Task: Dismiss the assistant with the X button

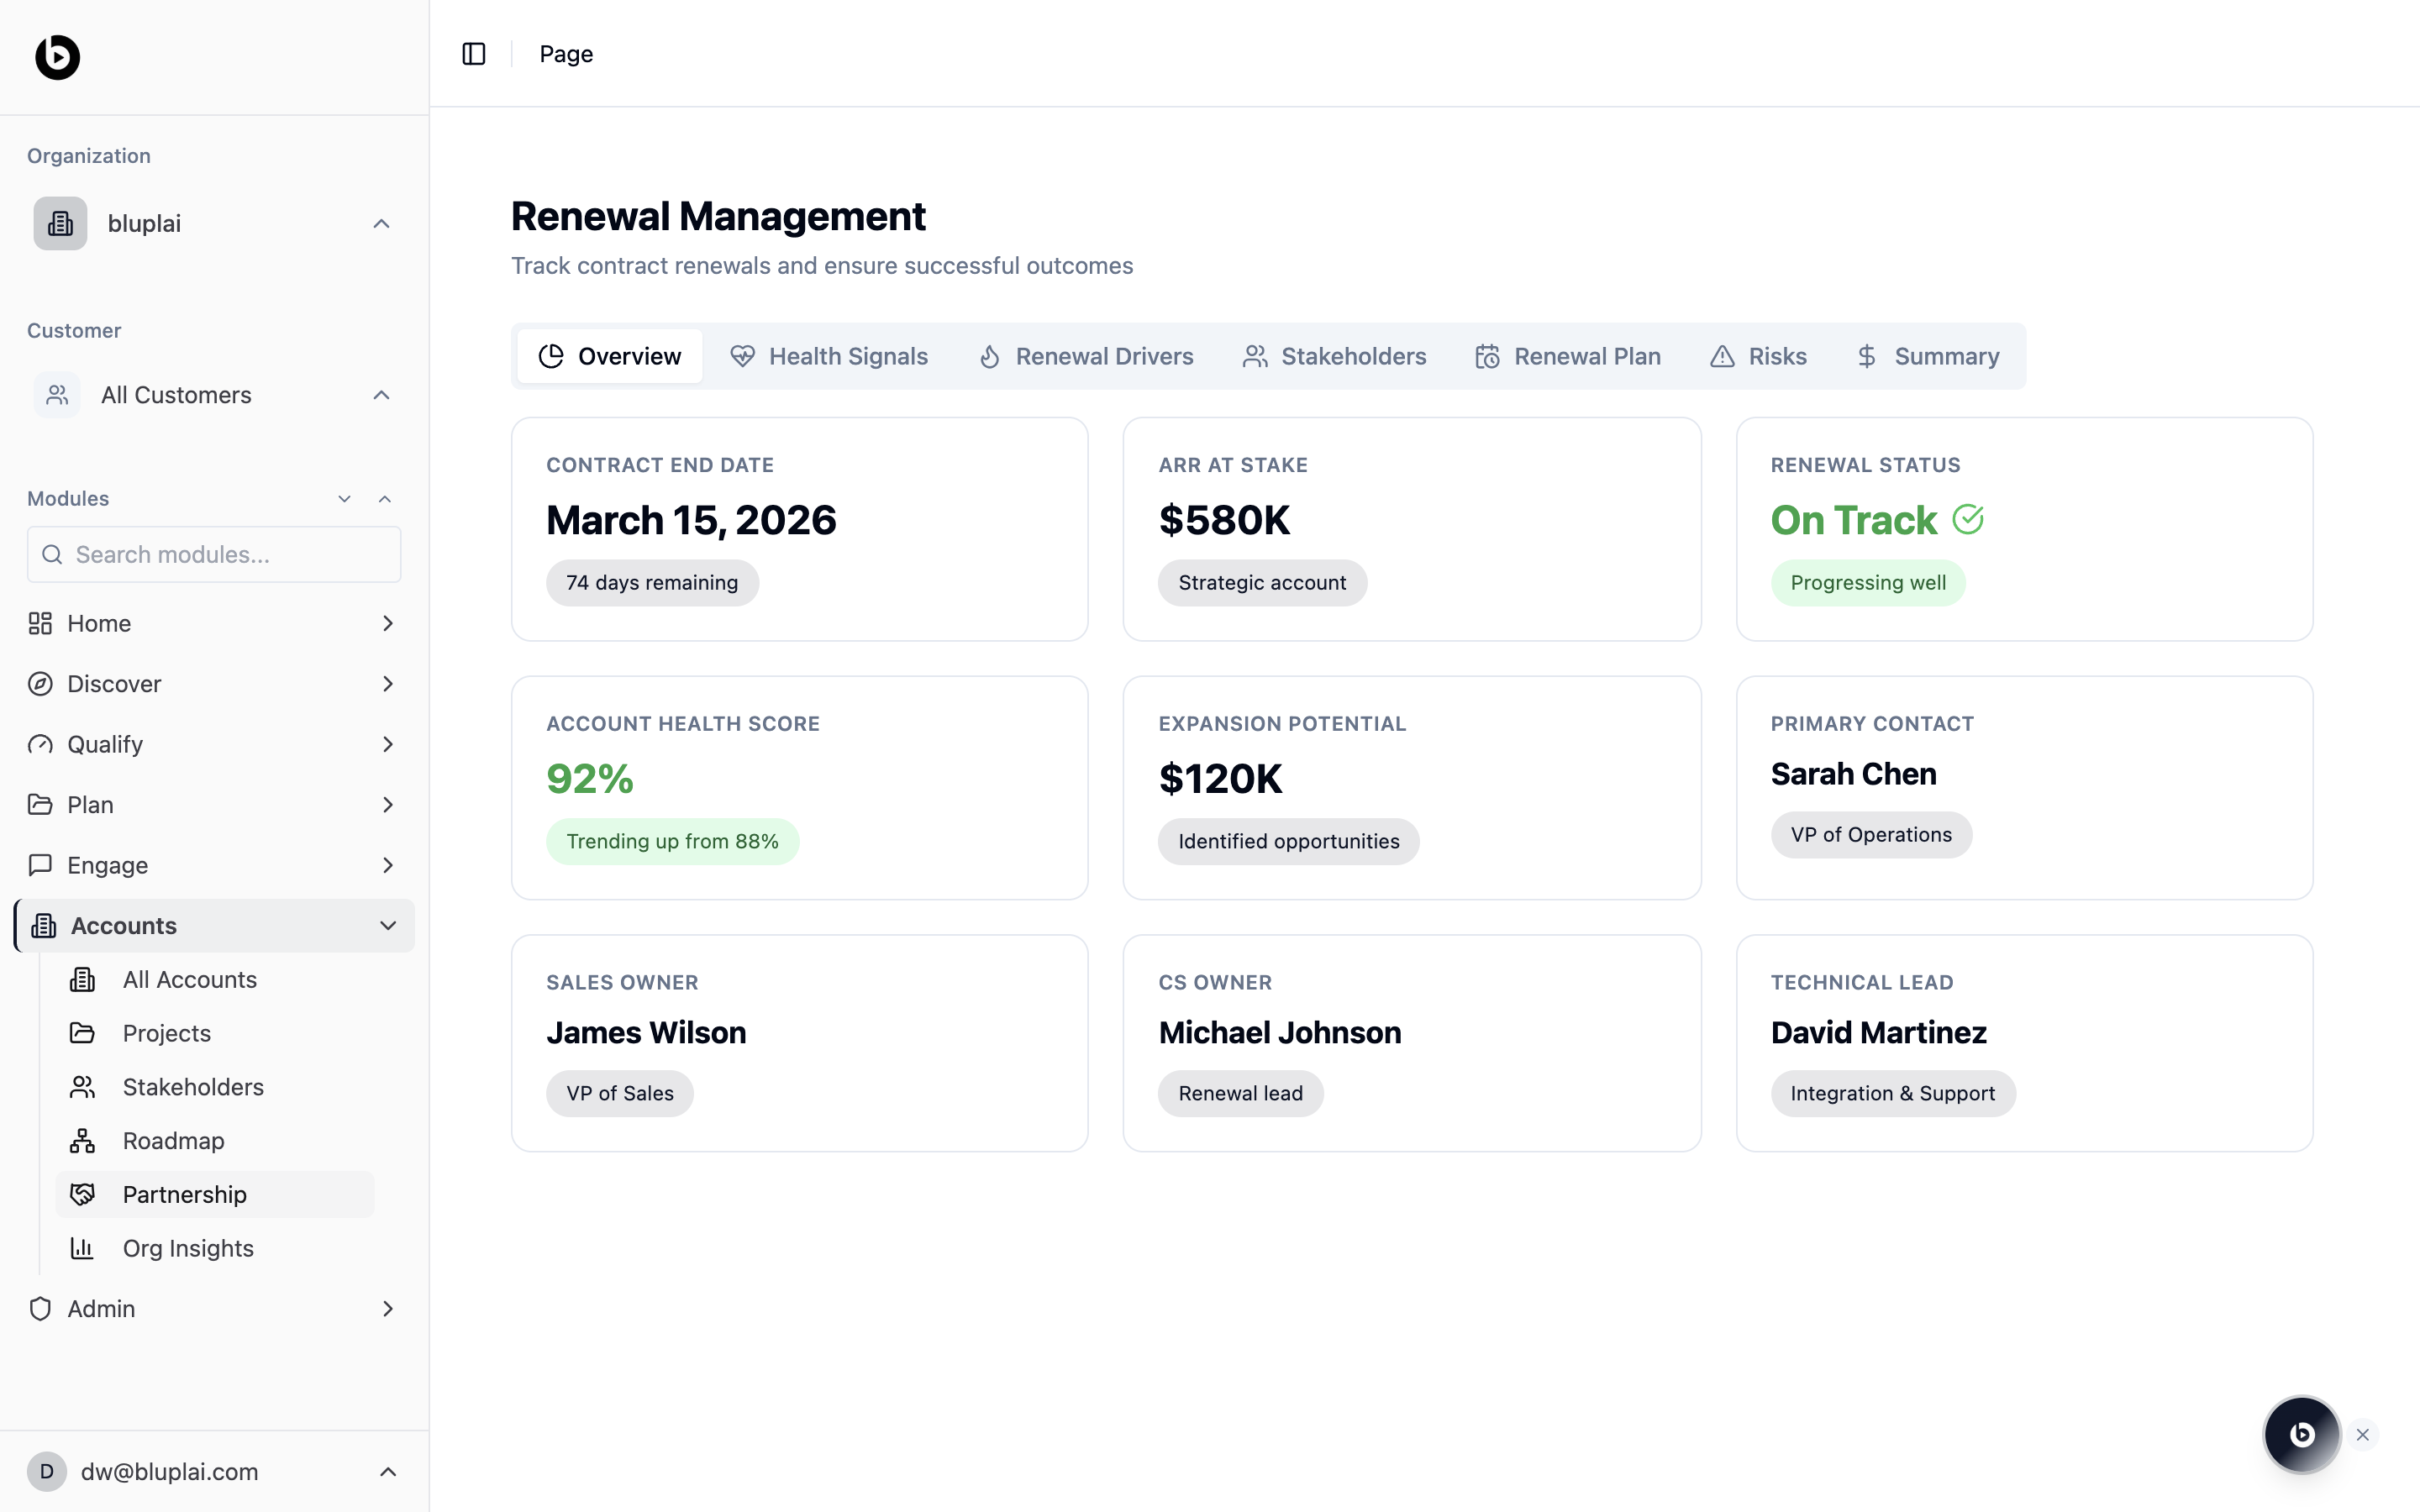Action: [x=2363, y=1434]
